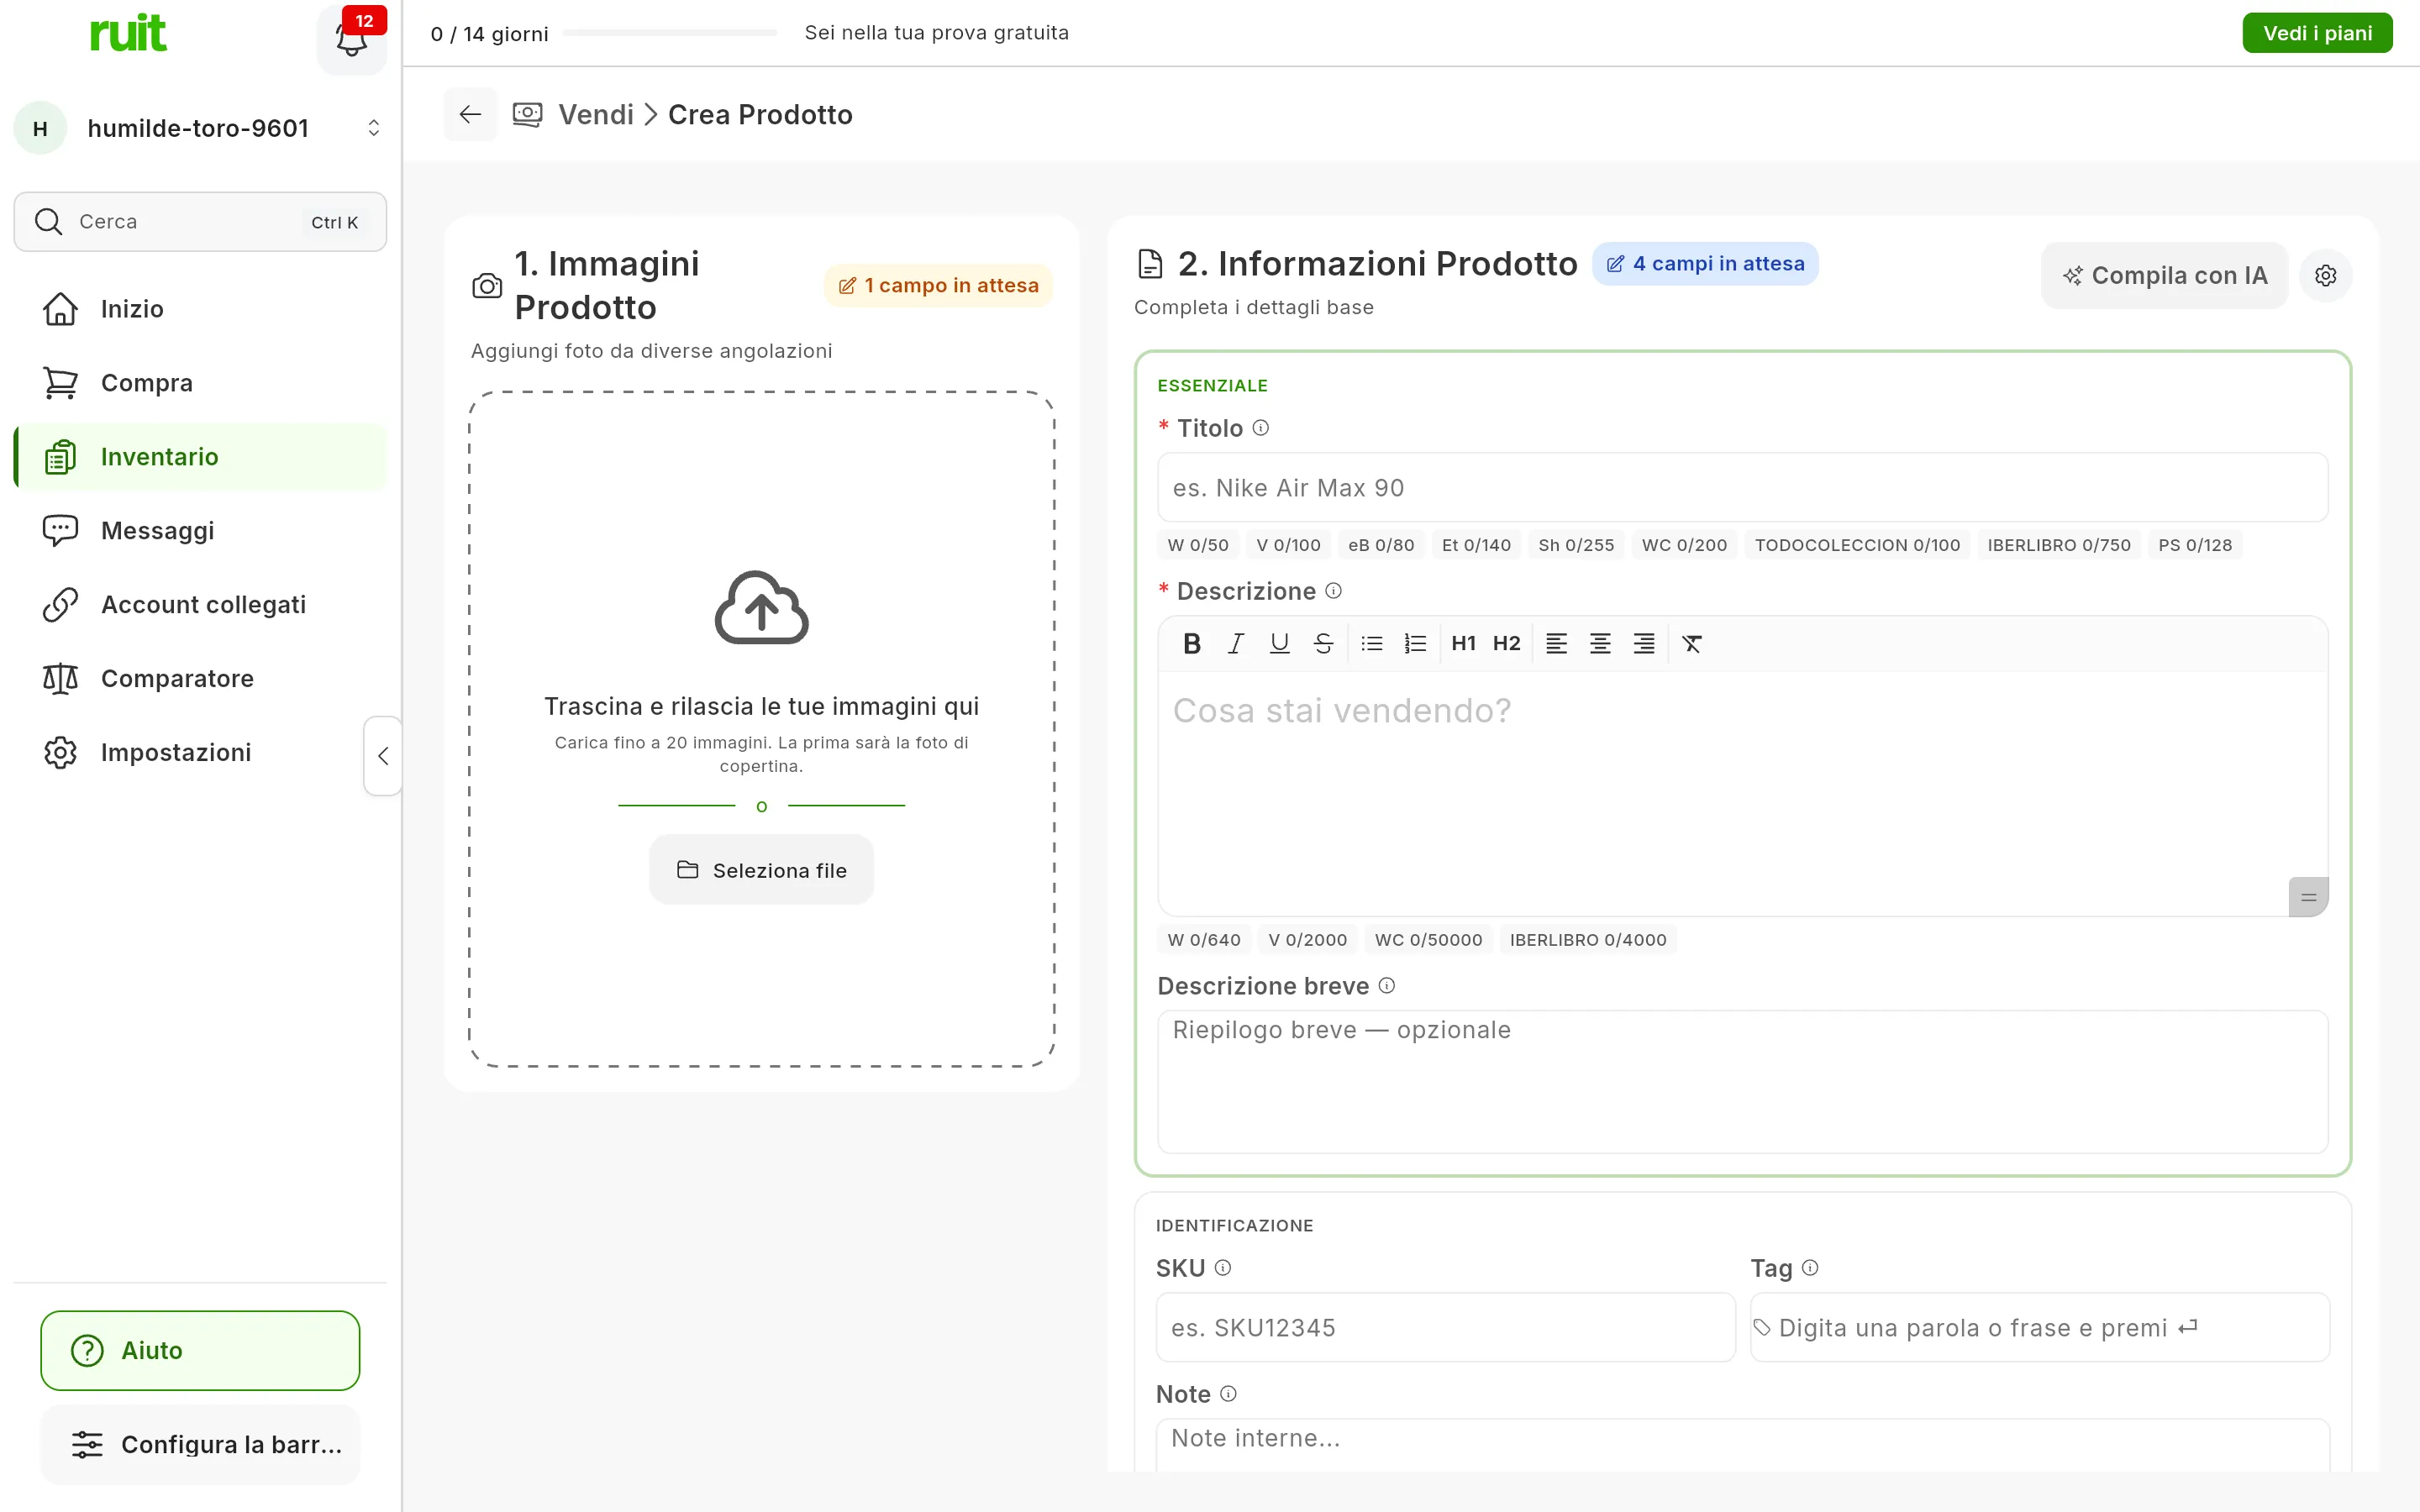Apply italic formatting in the editor
Image resolution: width=2420 pixels, height=1512 pixels.
pyautogui.click(x=1235, y=644)
